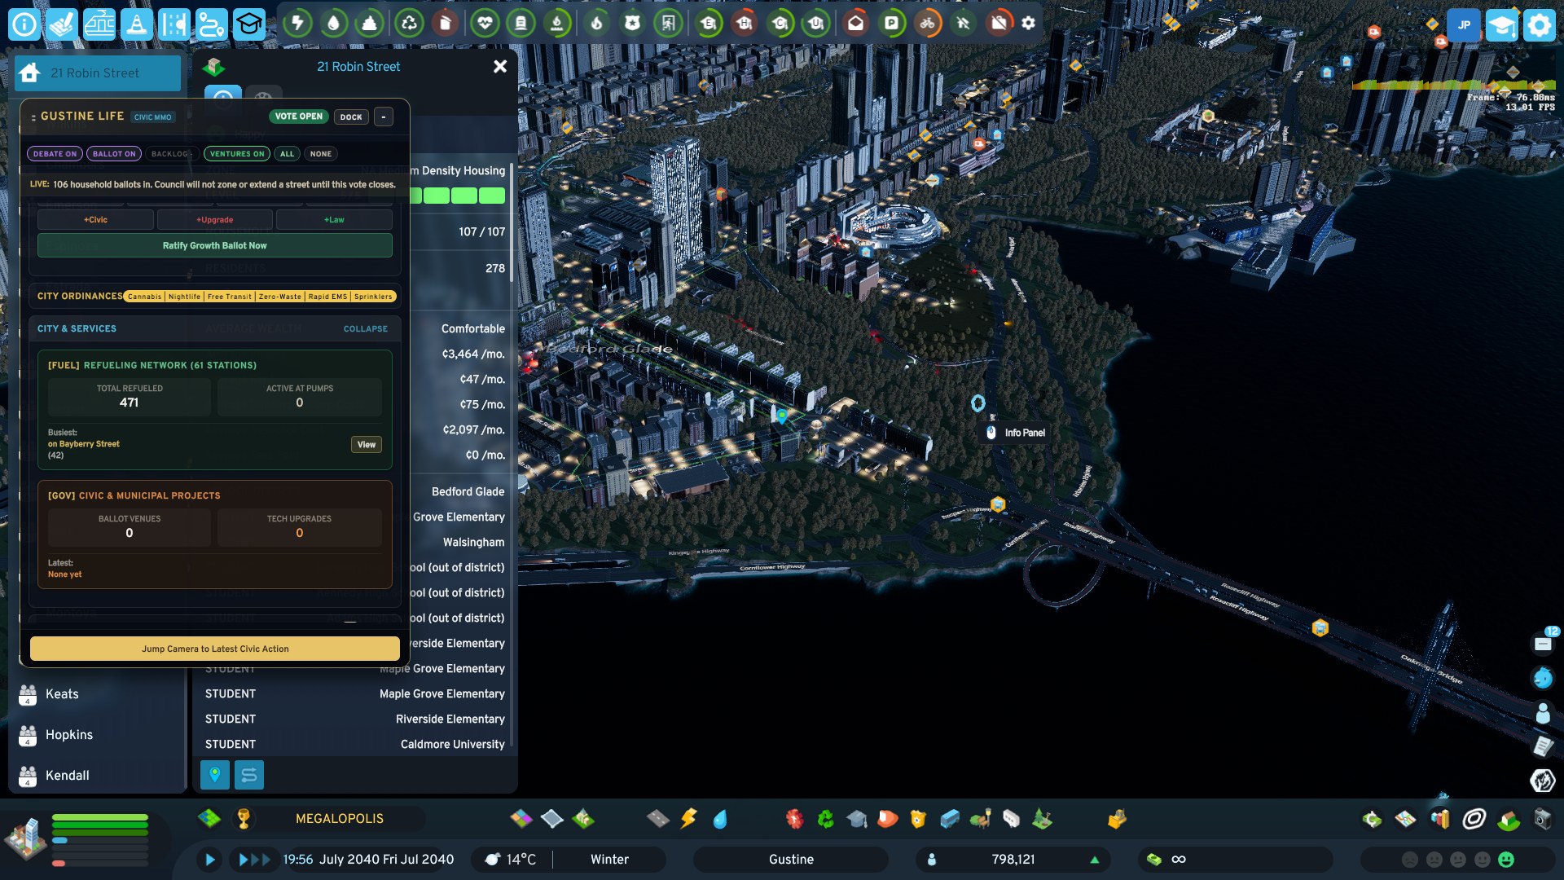Click the play simulation button
Viewport: 1564px width, 880px height.
click(209, 859)
